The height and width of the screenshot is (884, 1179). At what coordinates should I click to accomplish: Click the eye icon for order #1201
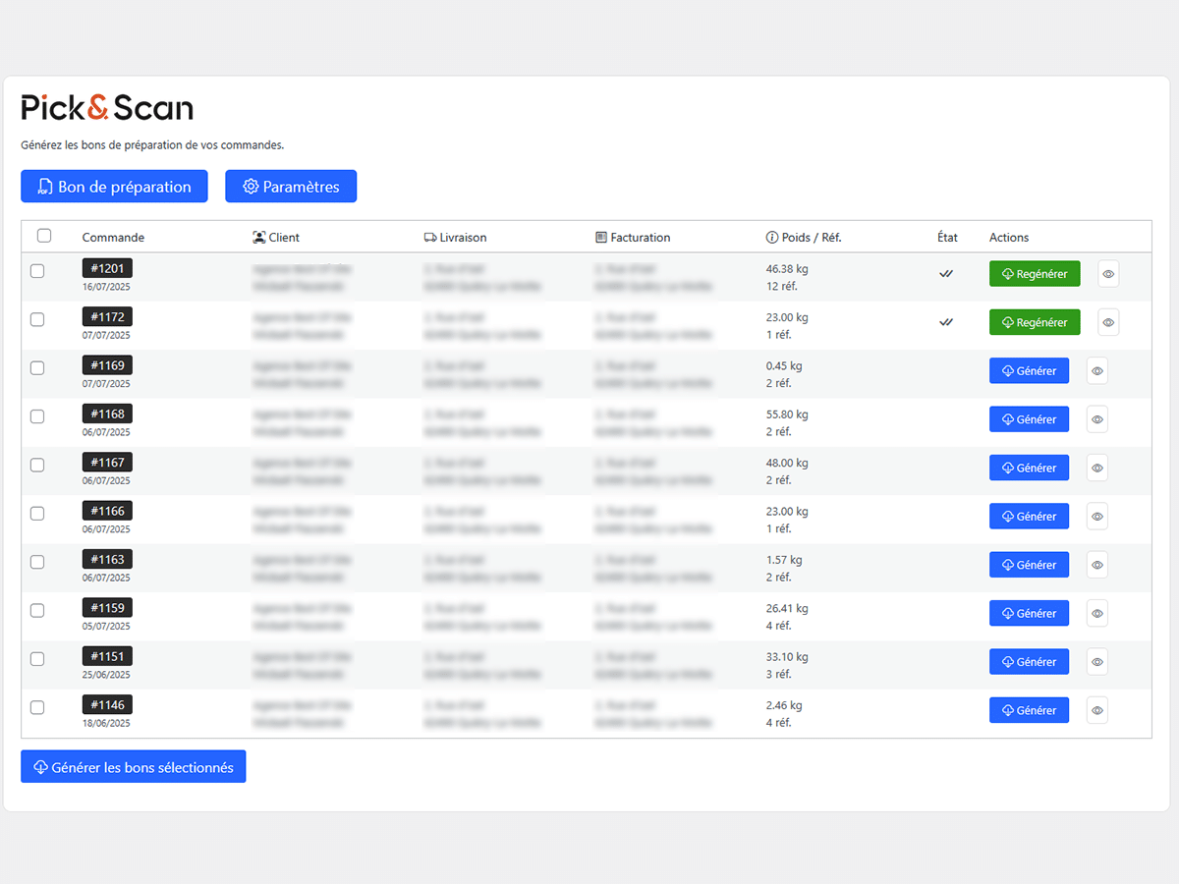1108,274
